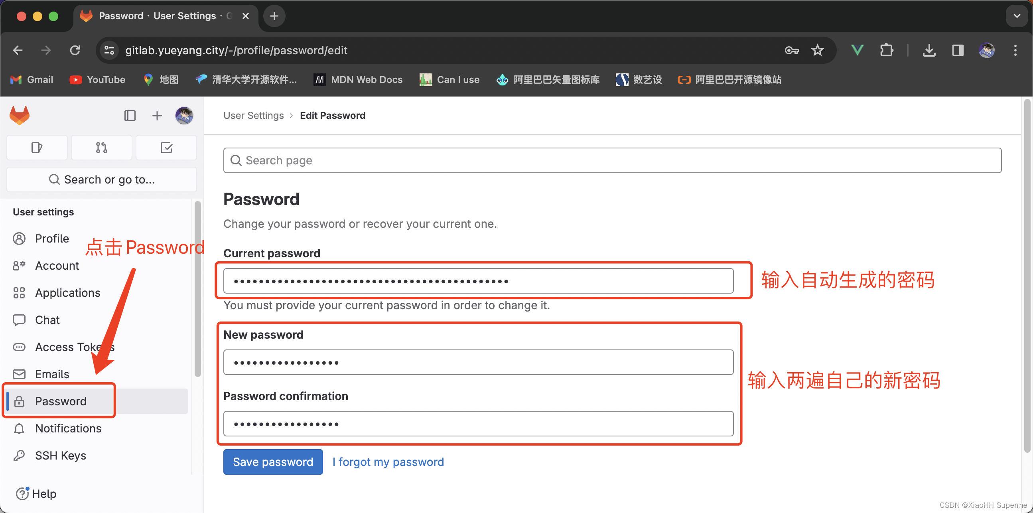This screenshot has width=1033, height=513.
Task: Open the to-do list icon
Action: 166,148
